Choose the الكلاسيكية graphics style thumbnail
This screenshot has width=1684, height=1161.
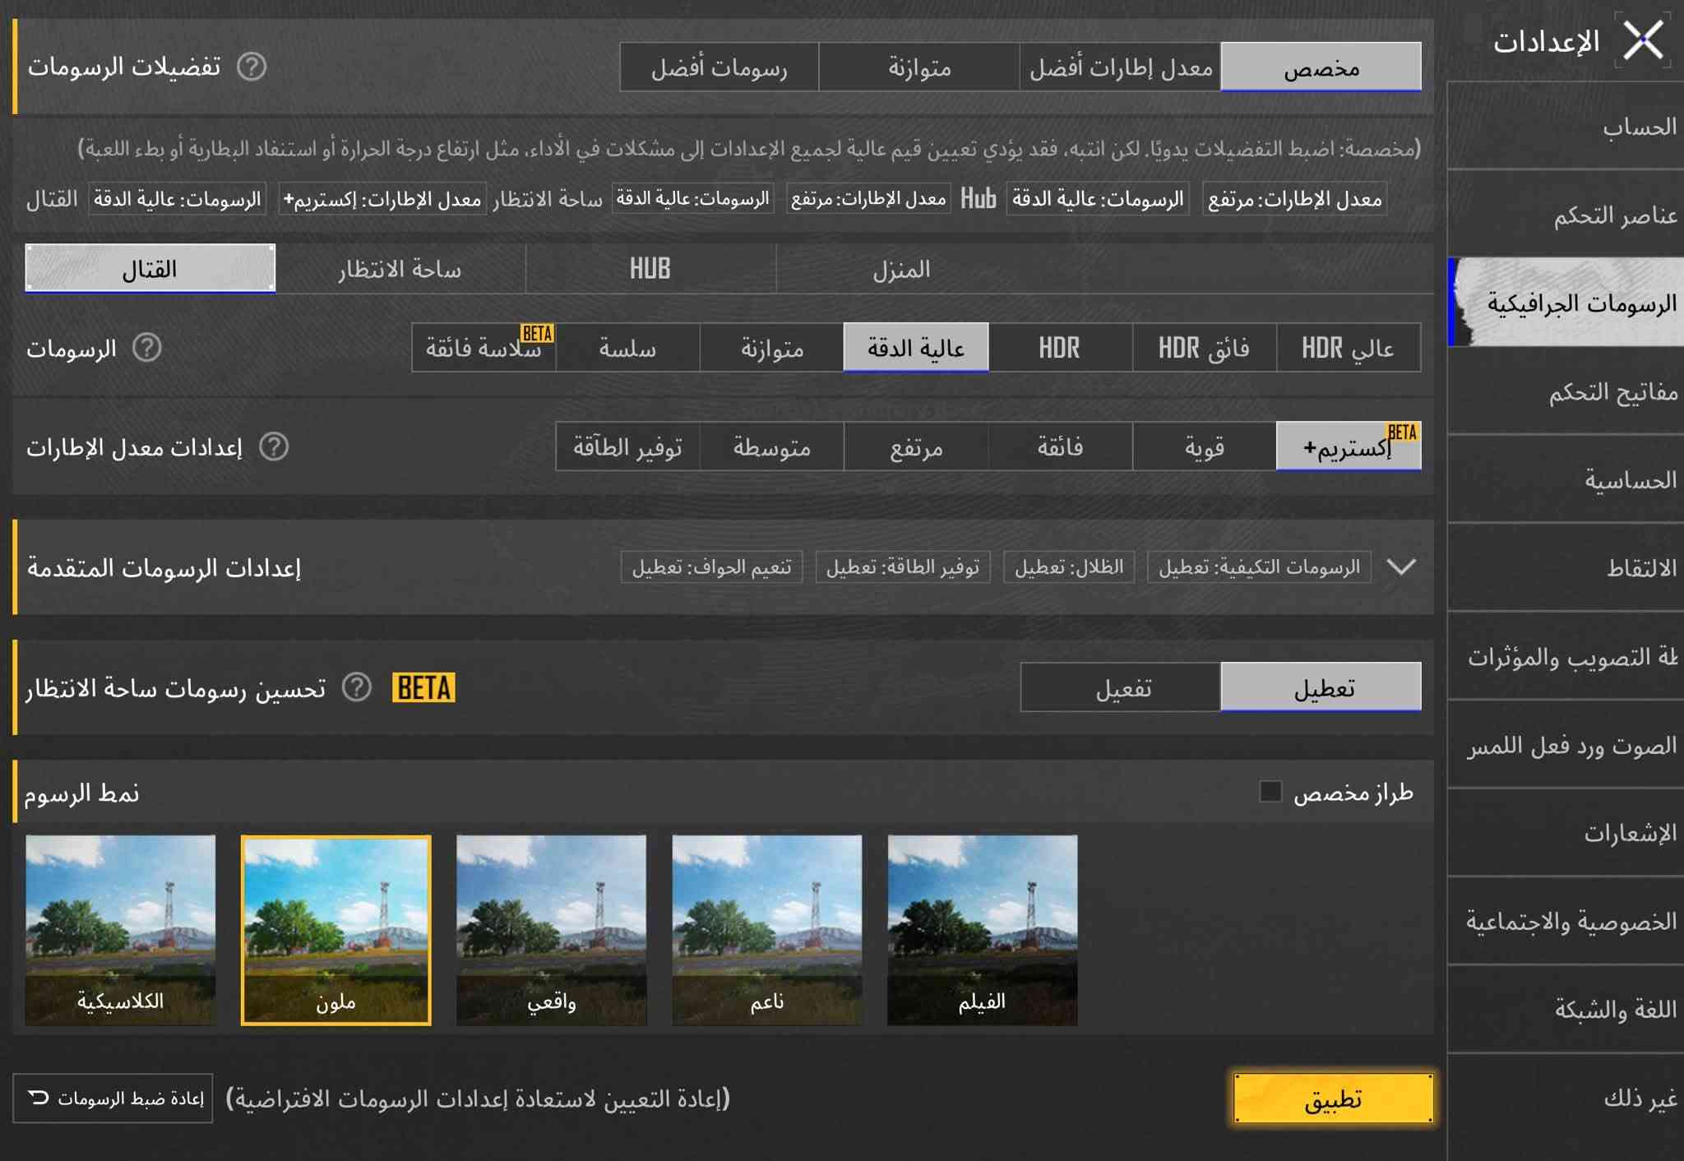pos(120,930)
